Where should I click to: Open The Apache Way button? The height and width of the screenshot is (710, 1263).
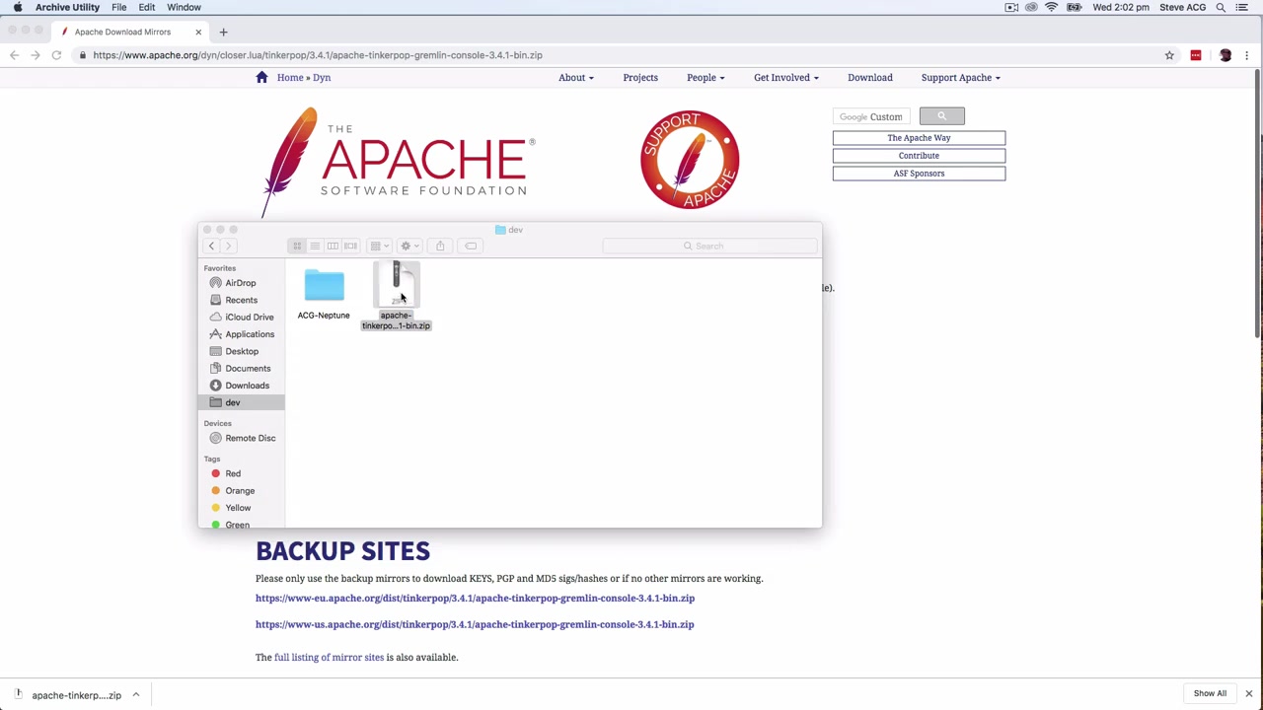[x=919, y=138]
